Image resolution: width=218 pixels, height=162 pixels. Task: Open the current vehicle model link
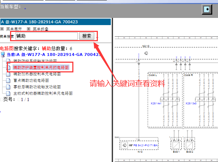(25, 8)
